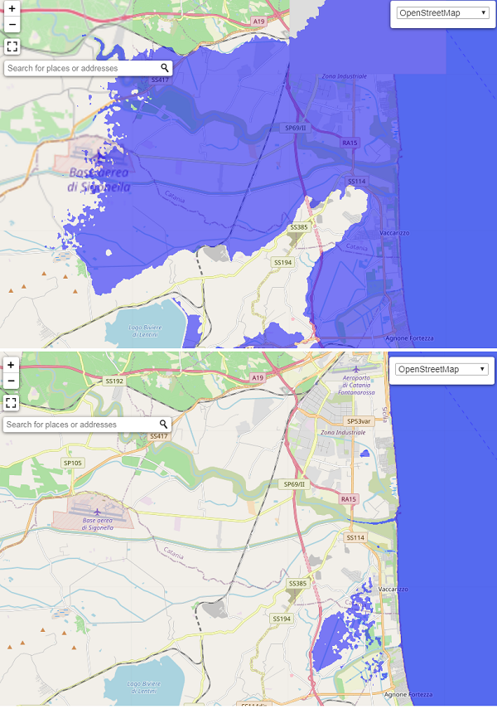The width and height of the screenshot is (497, 709).
Task: Click the SS194 road shield on top map
Action: tap(282, 262)
